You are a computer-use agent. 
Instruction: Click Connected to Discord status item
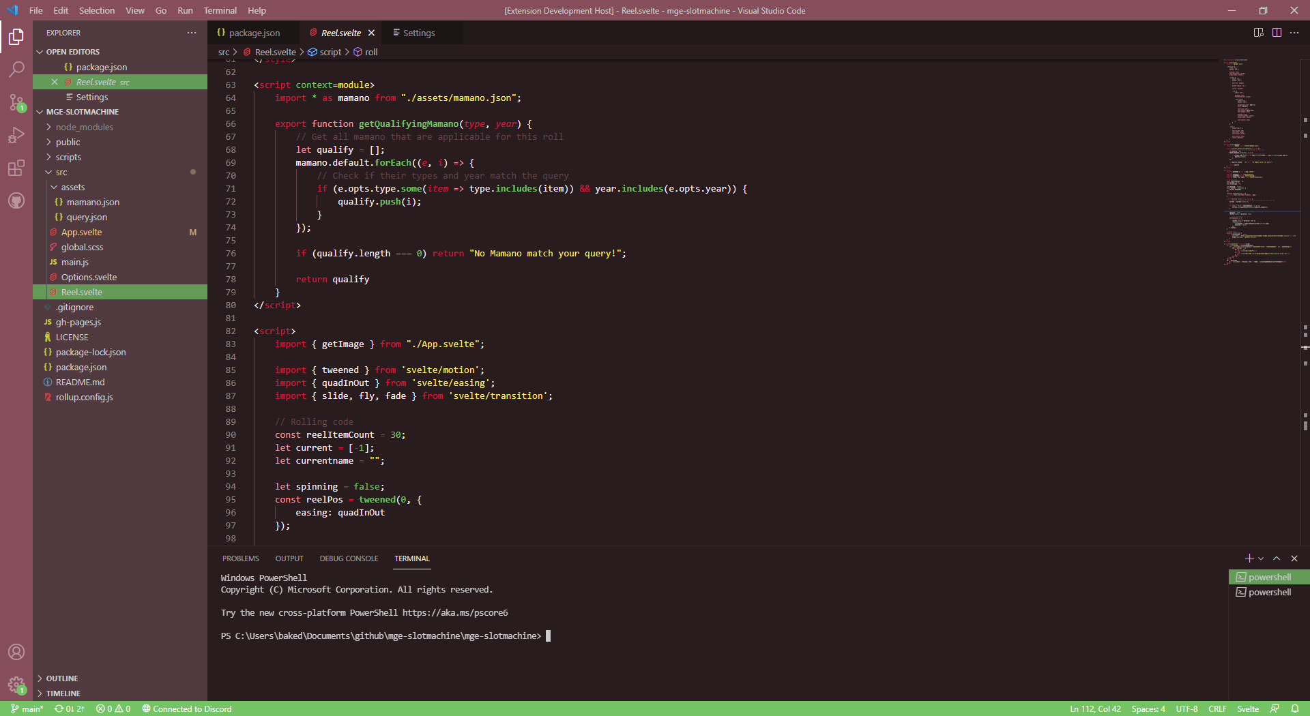coord(187,708)
